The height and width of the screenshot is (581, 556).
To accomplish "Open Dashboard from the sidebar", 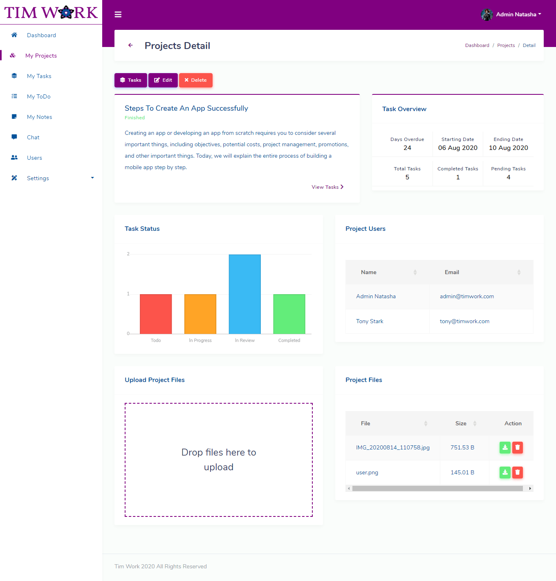I will pyautogui.click(x=41, y=35).
